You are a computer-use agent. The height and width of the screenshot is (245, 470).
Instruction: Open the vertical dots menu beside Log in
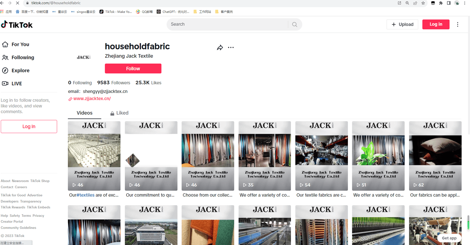(x=457, y=24)
